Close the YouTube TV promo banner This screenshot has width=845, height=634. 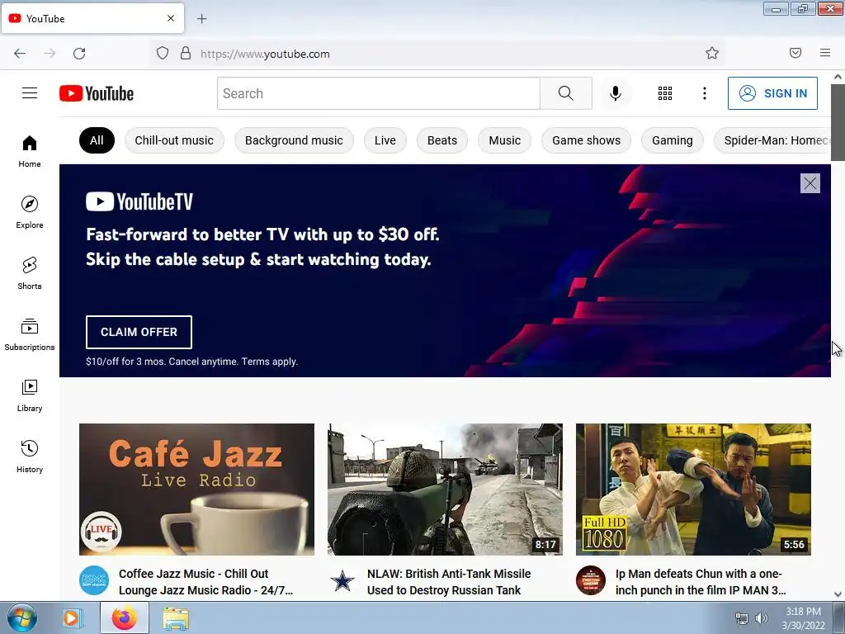(x=810, y=183)
